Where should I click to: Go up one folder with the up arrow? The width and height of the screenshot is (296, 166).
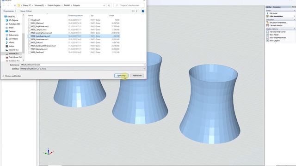15,6
